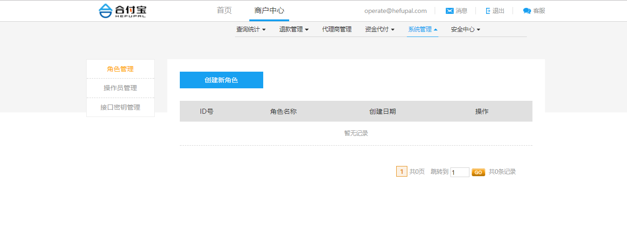
Task: Collapse the 系统管理 dropdown menu
Action: click(x=423, y=29)
